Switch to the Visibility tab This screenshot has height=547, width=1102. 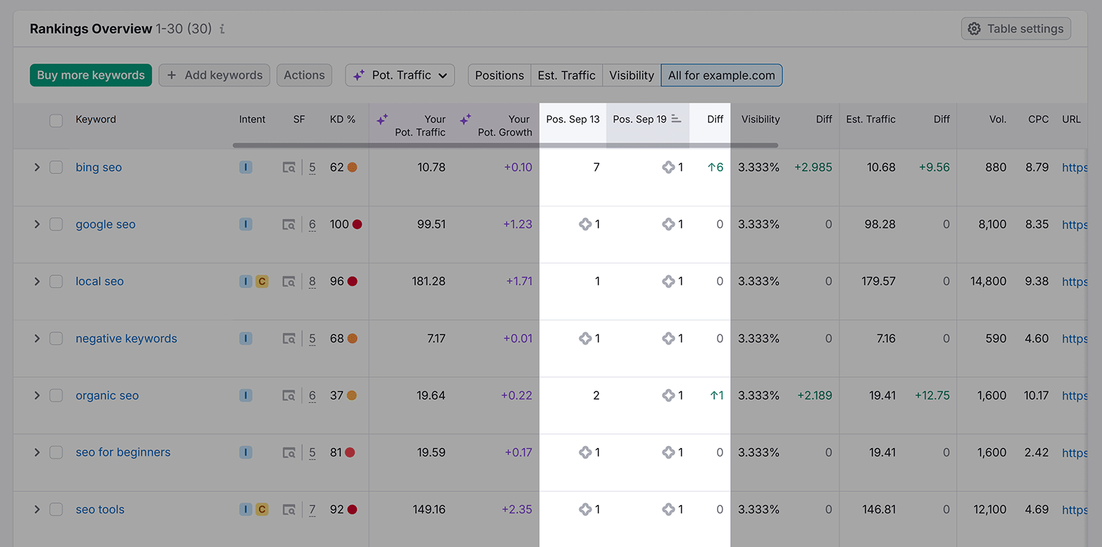coord(631,76)
